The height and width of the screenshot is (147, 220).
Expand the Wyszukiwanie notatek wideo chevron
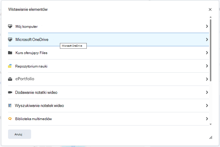207,106
